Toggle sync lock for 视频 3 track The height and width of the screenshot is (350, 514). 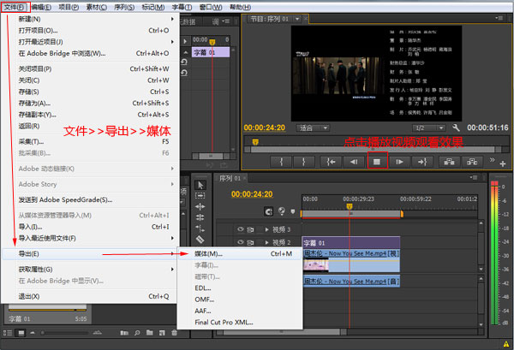point(250,230)
